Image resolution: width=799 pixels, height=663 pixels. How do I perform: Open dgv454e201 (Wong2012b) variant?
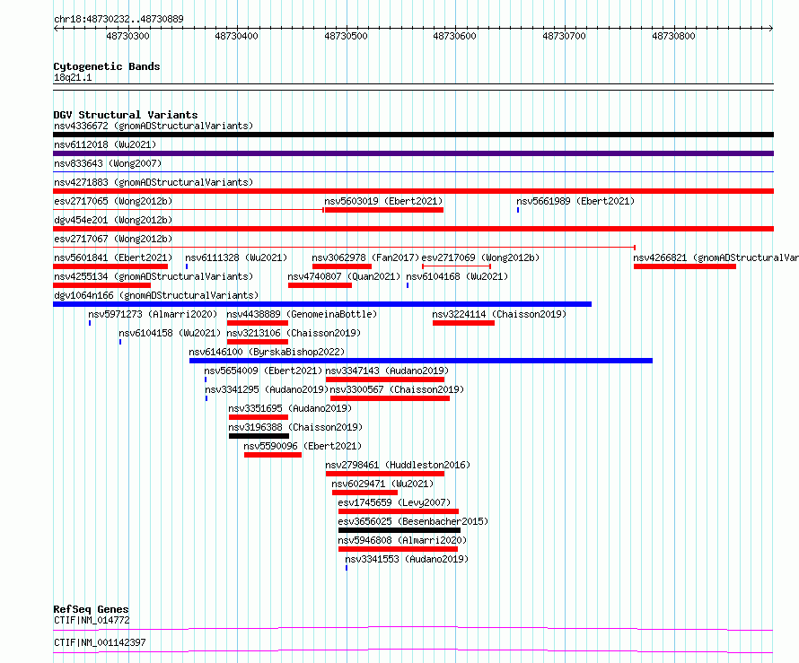(113, 220)
